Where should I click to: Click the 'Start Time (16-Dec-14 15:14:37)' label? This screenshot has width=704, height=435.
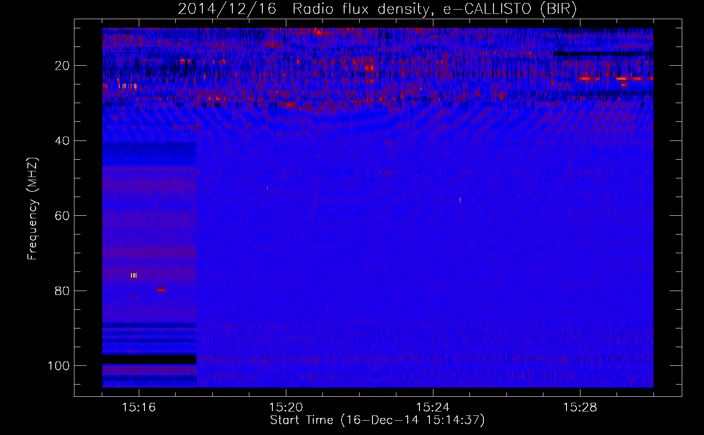pos(377,420)
